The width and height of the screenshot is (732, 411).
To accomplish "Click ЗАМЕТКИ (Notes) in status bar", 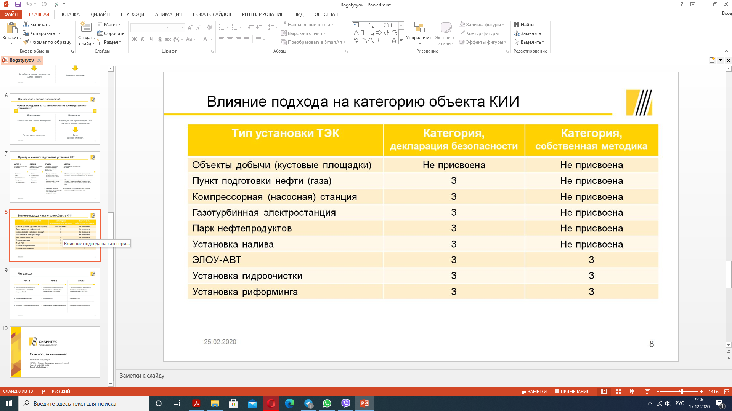I will pos(534,391).
